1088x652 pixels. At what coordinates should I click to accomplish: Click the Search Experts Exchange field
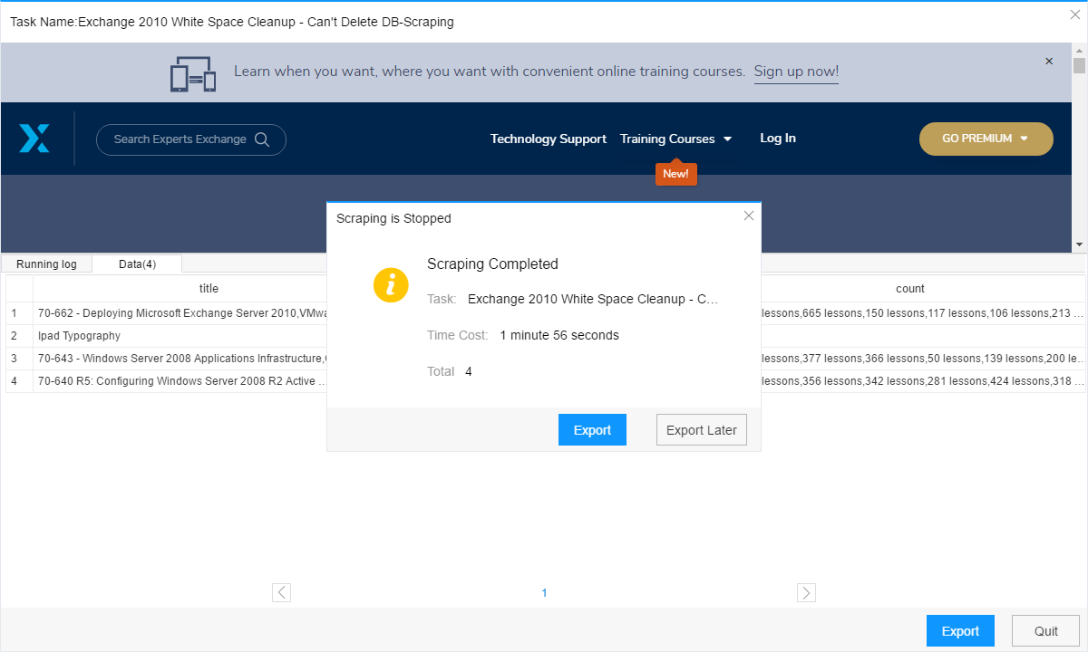191,139
